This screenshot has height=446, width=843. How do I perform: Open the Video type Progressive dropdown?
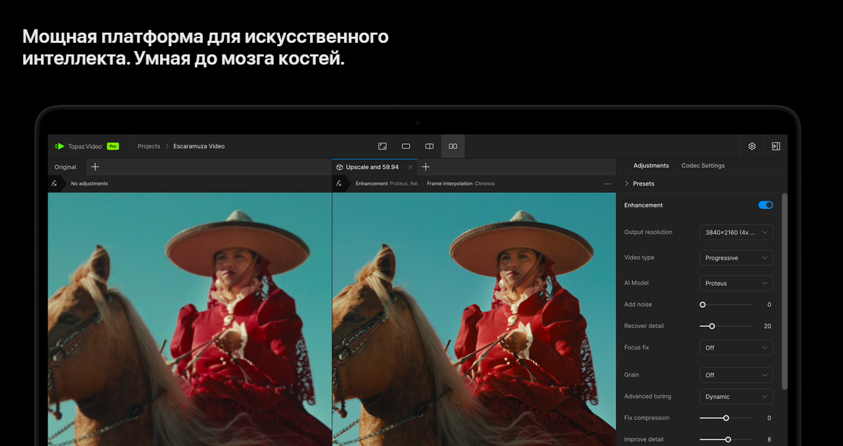tap(736, 258)
